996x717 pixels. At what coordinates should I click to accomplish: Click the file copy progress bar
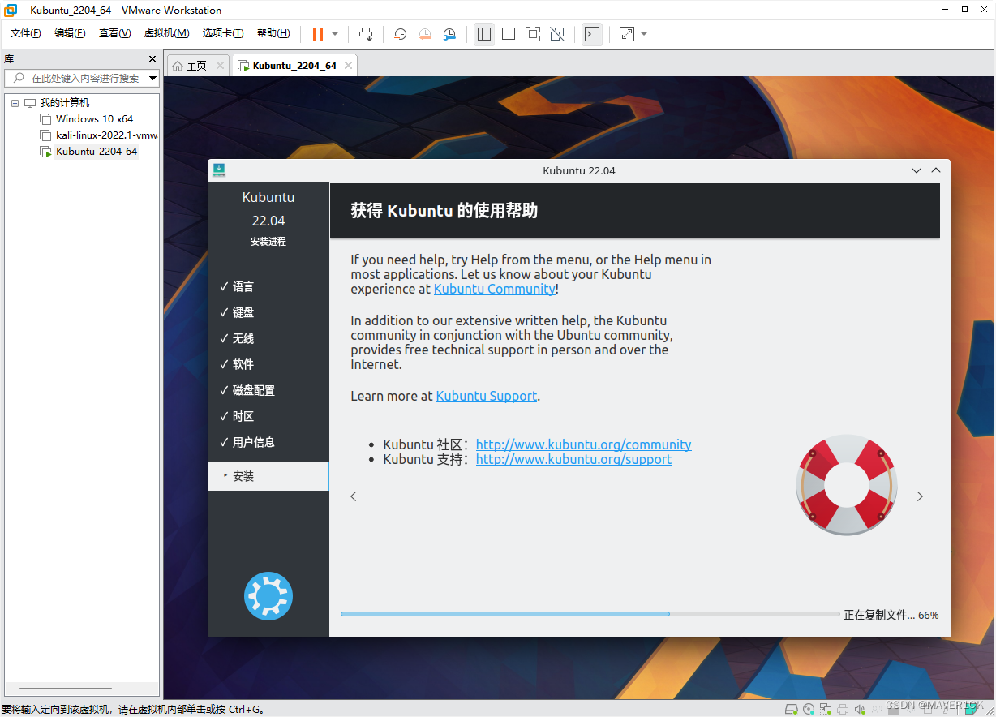coord(590,614)
